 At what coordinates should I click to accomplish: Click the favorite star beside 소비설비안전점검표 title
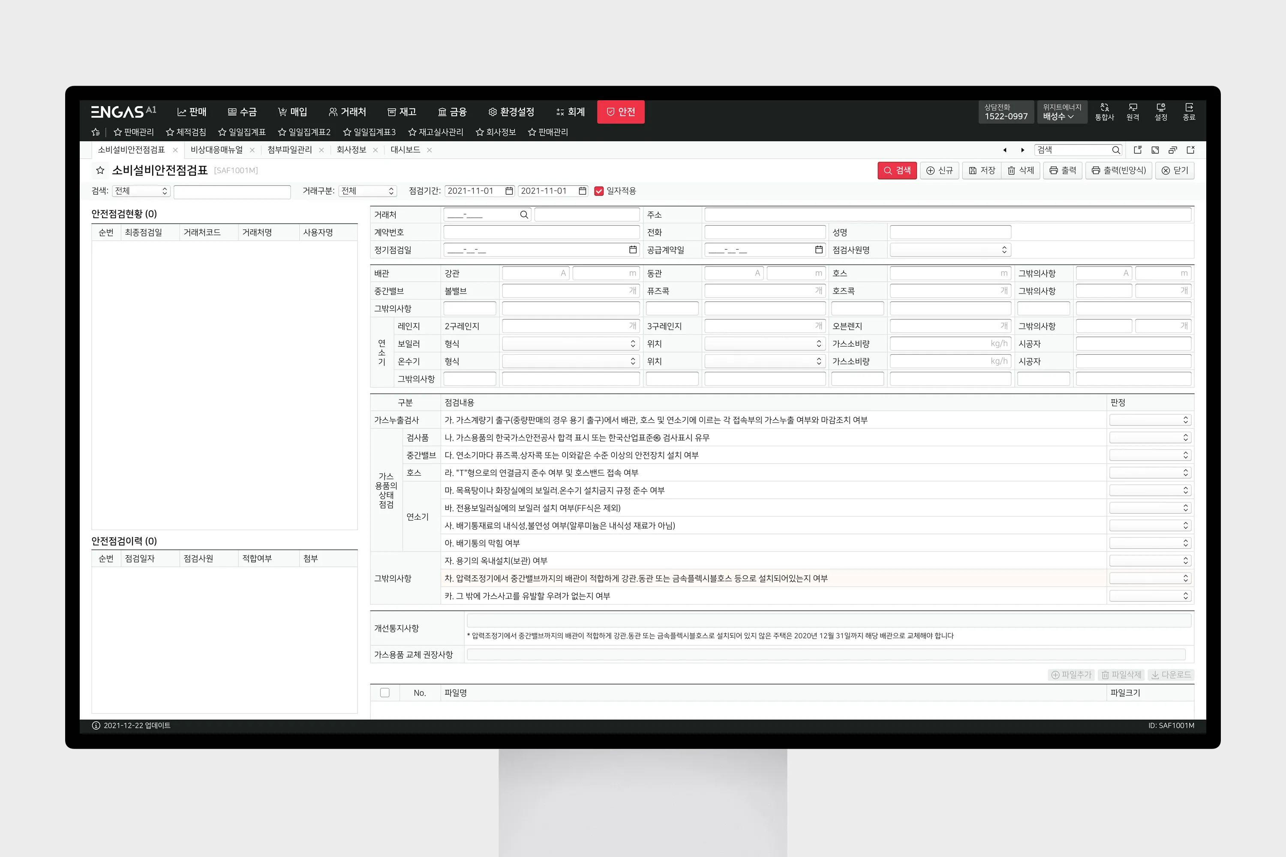tap(100, 171)
